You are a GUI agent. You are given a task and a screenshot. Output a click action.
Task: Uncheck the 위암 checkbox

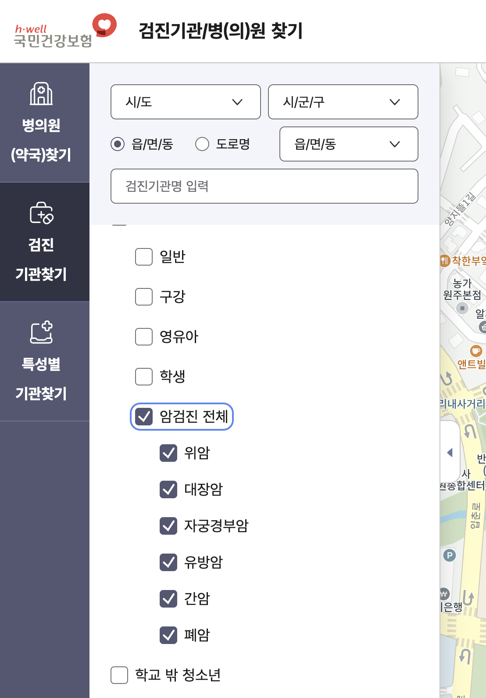click(x=168, y=453)
